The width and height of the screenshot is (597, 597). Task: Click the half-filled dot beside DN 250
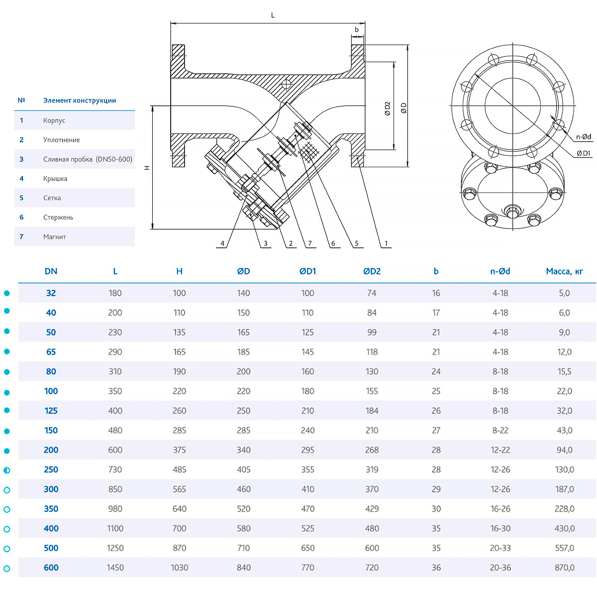[x=7, y=470]
